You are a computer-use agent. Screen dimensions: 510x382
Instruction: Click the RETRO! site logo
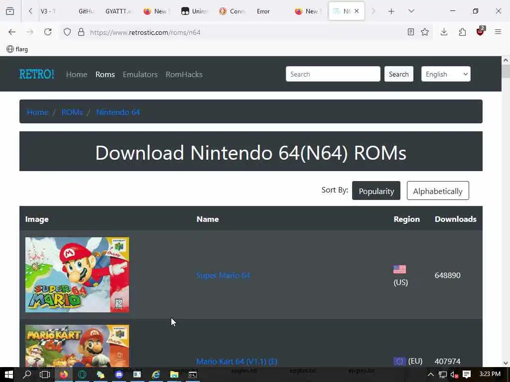(x=37, y=74)
